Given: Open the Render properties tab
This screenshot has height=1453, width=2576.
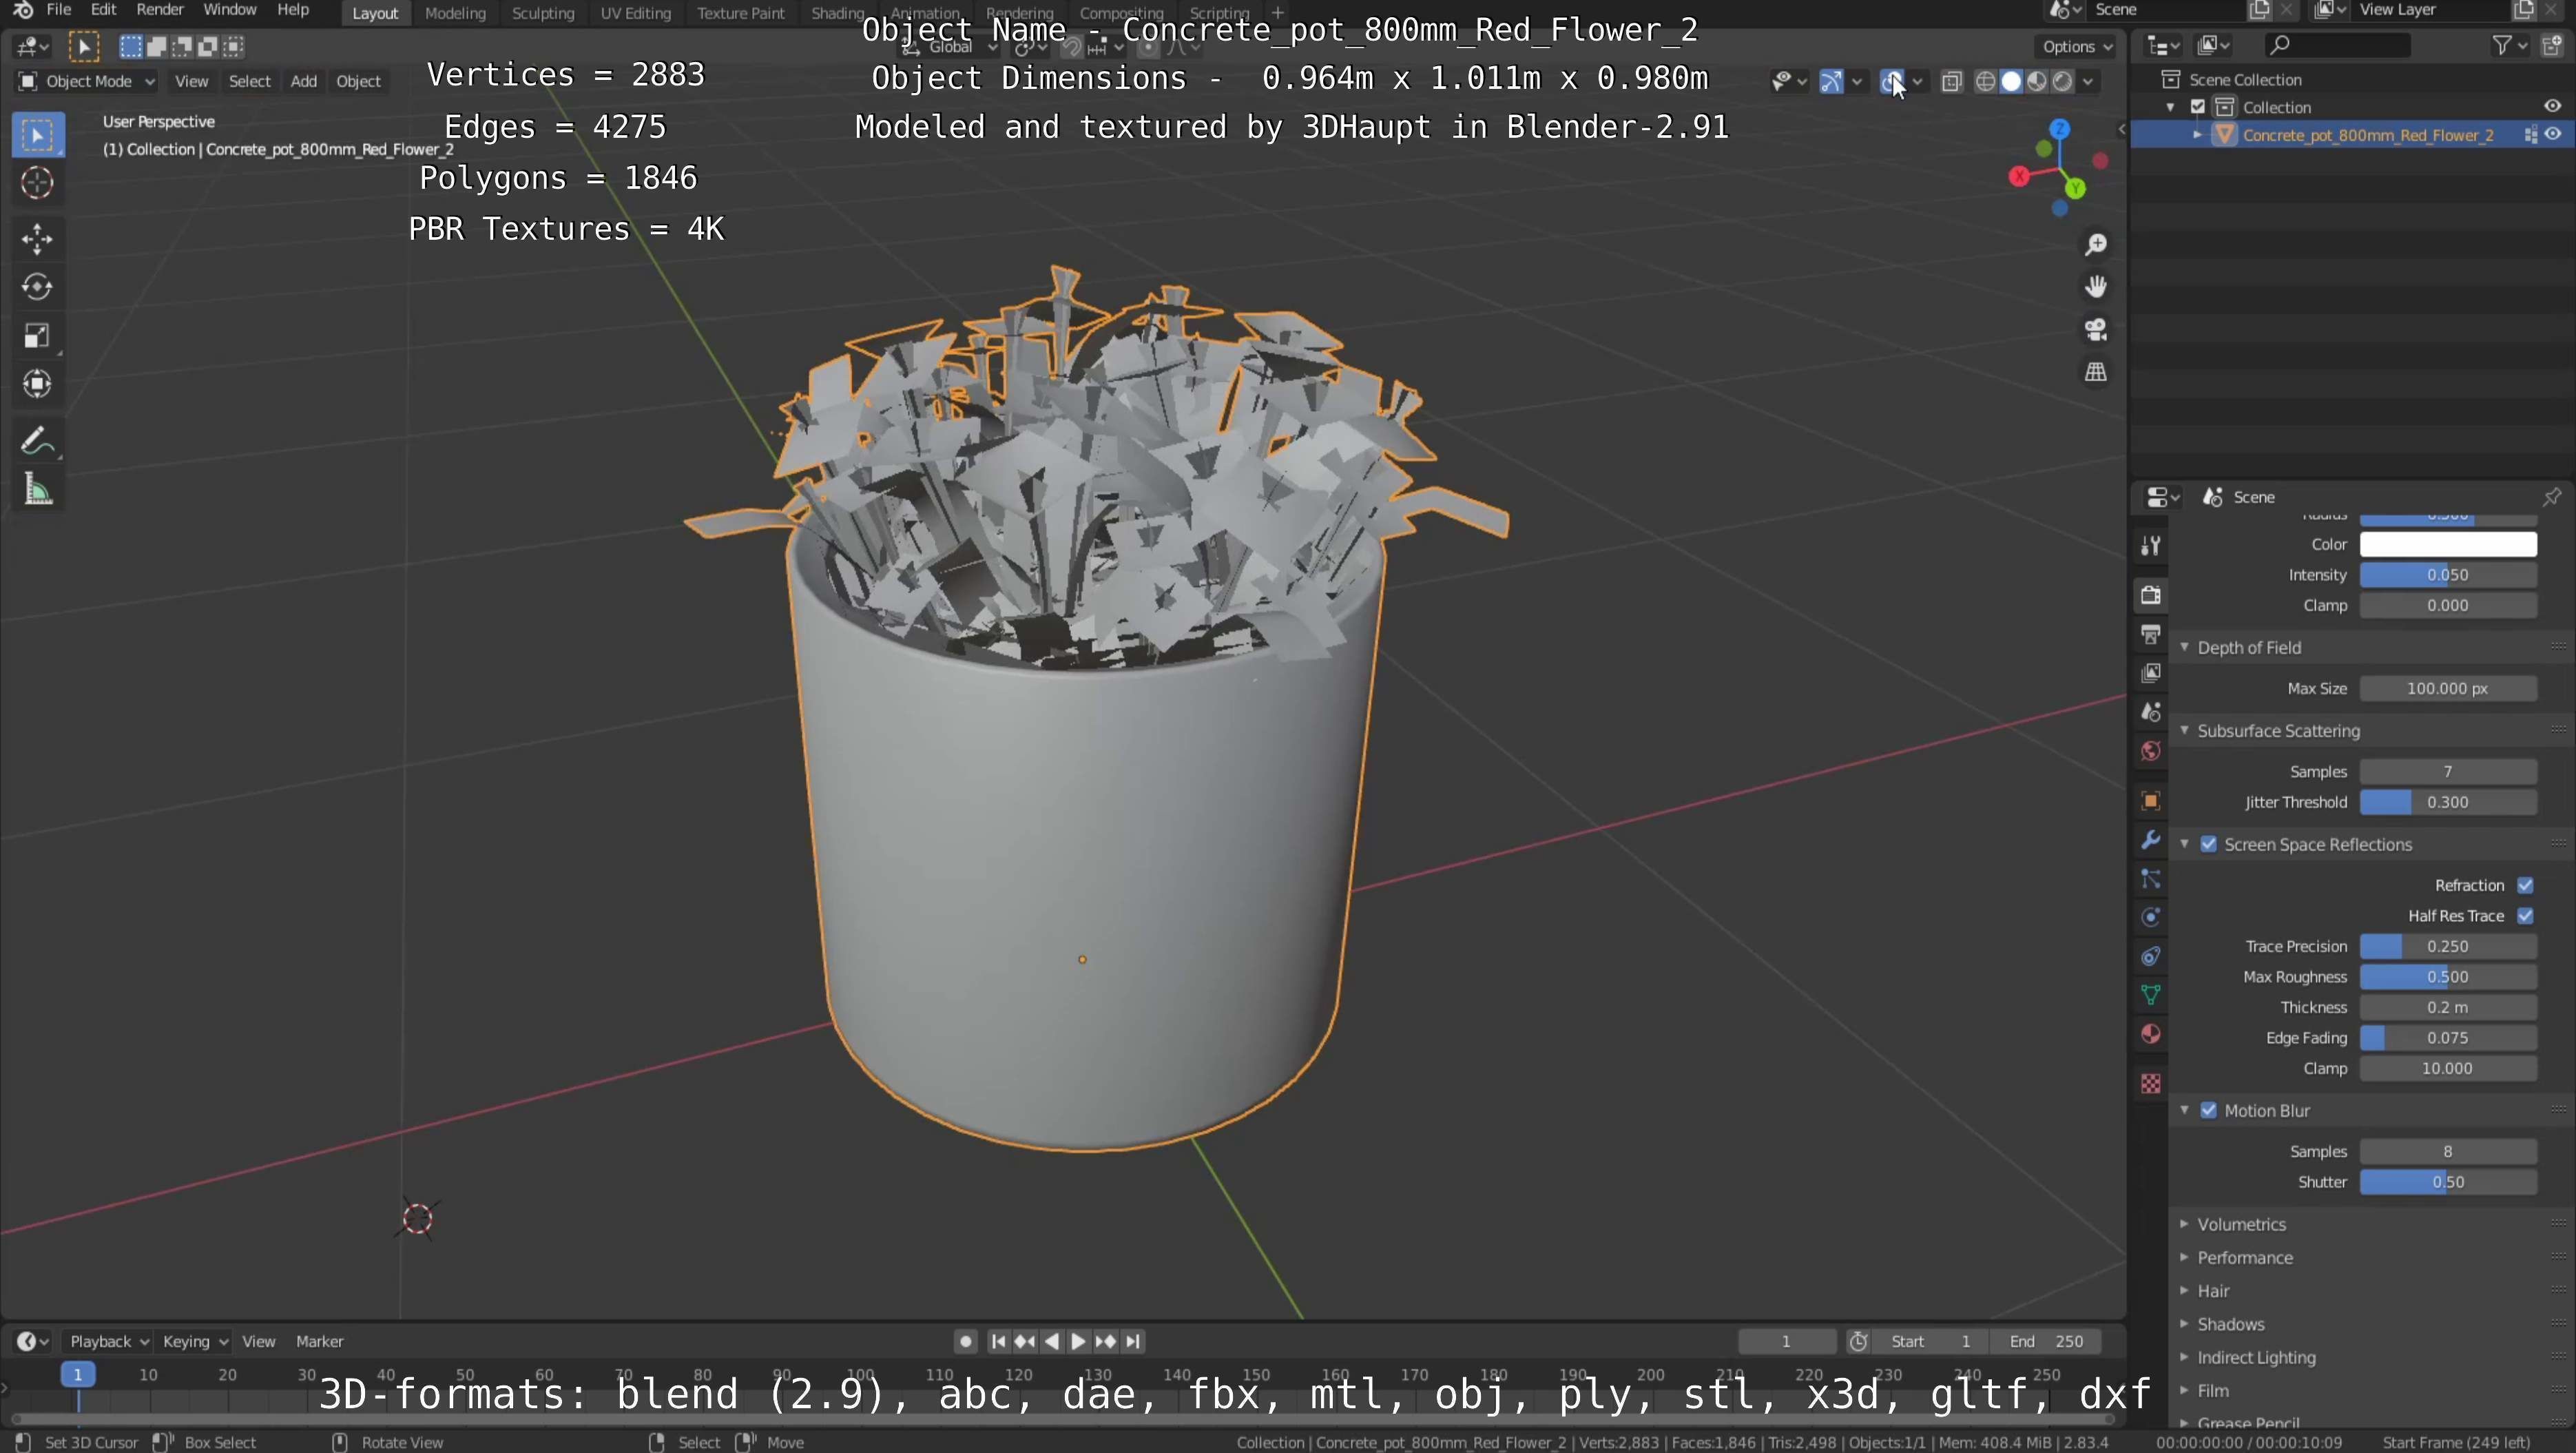Looking at the screenshot, I should point(2151,595).
